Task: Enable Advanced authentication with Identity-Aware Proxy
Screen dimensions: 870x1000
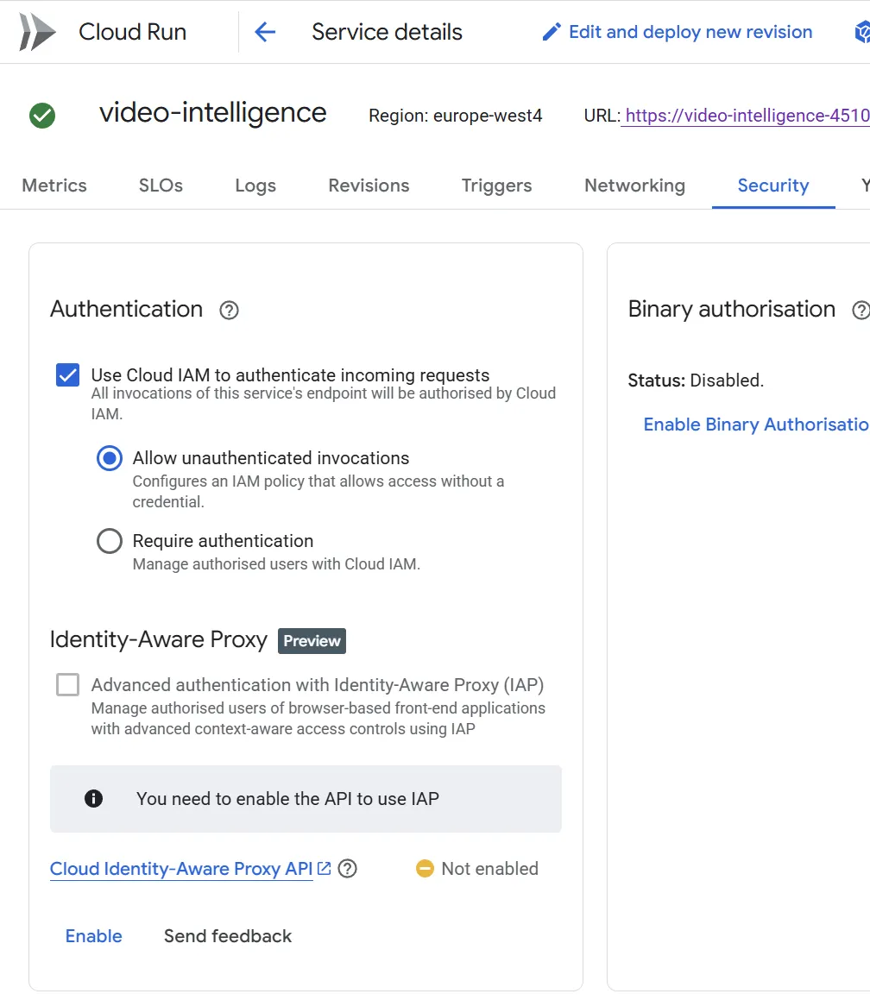Action: (x=66, y=684)
